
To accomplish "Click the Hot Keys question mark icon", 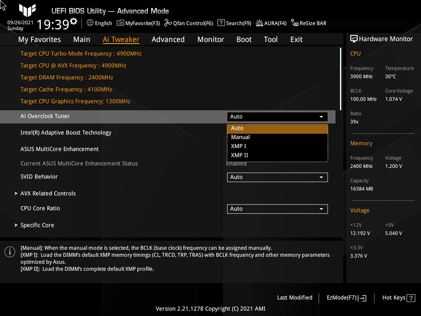I will (x=410, y=297).
